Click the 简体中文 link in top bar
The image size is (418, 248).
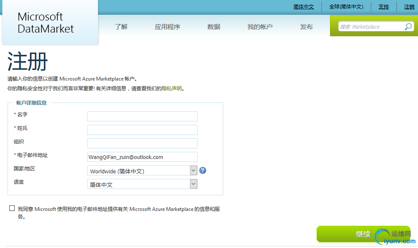(x=304, y=7)
